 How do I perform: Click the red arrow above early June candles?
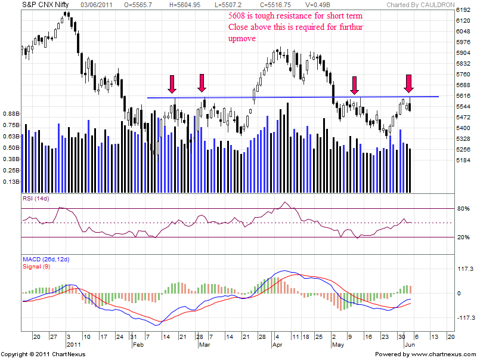408,83
